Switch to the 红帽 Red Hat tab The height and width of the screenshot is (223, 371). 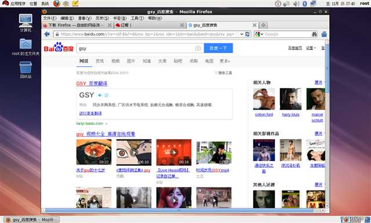pyautogui.click(x=147, y=25)
